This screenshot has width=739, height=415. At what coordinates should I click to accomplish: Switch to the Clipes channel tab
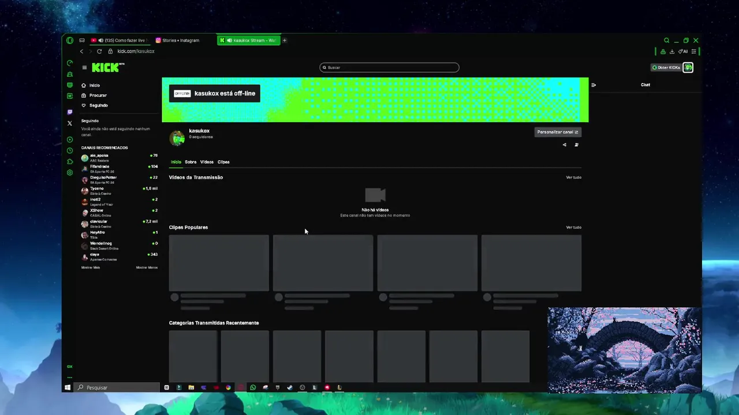coord(223,162)
